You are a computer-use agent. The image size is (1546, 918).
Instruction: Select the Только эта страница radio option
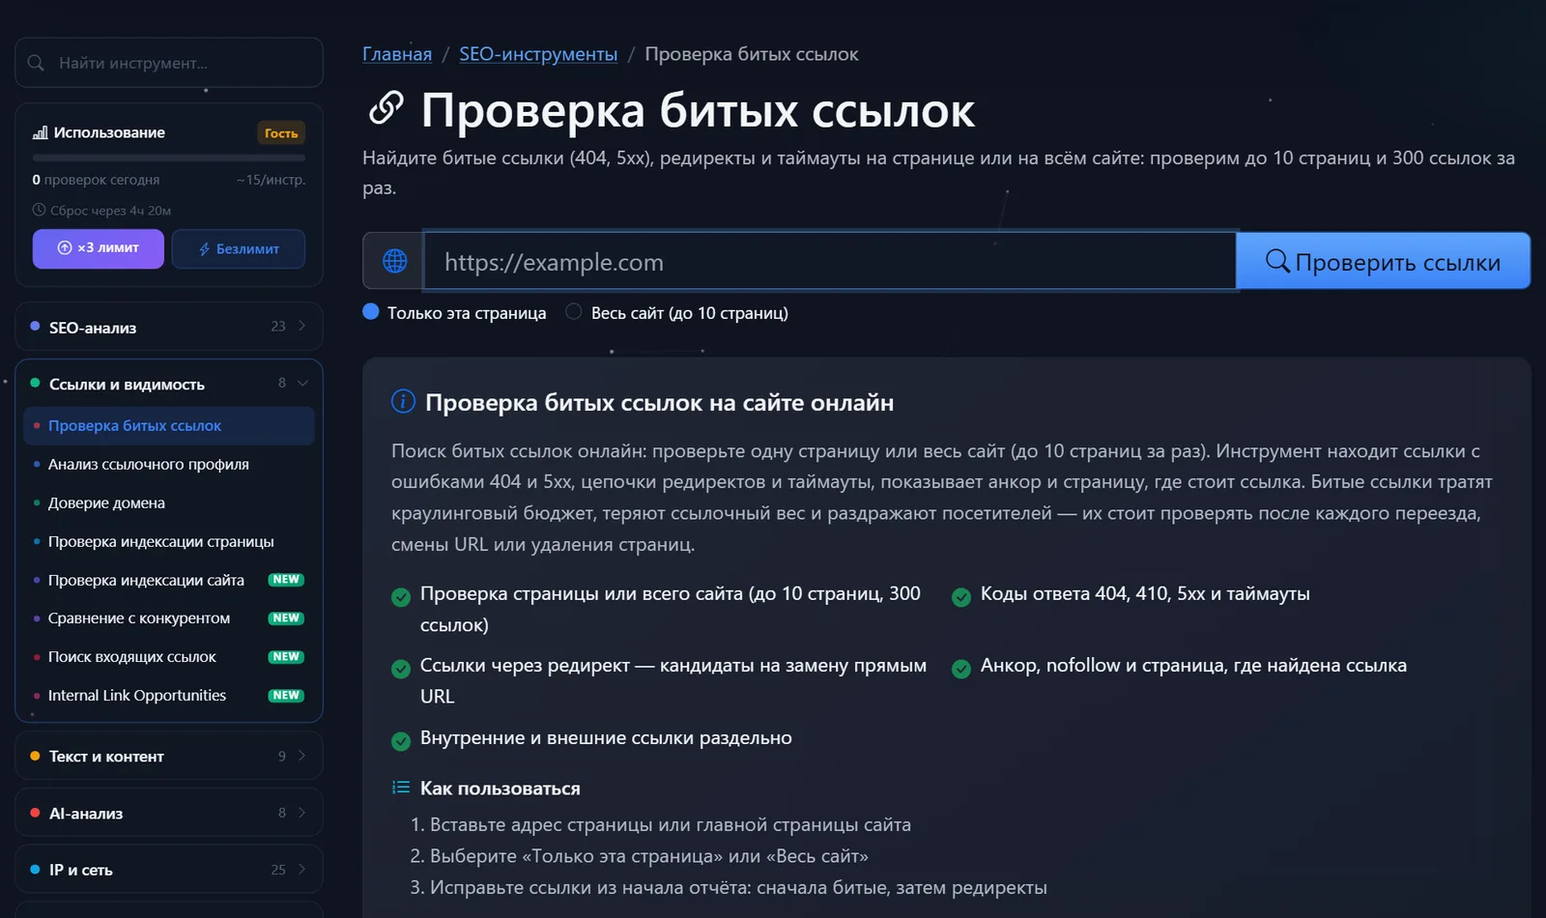370,311
